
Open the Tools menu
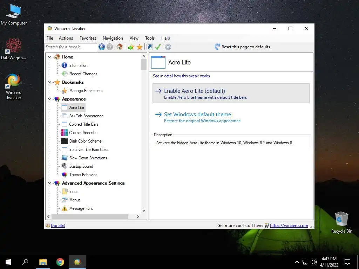tap(150, 38)
